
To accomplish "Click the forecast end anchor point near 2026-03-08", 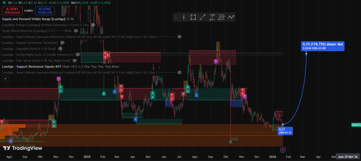I will (x=306, y=54).
